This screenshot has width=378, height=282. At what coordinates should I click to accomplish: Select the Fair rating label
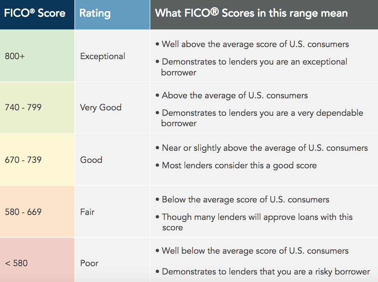tap(87, 212)
